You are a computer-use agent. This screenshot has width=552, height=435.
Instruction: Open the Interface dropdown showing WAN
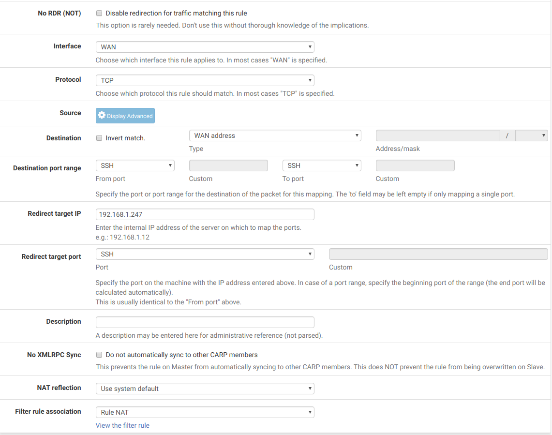[x=205, y=47]
